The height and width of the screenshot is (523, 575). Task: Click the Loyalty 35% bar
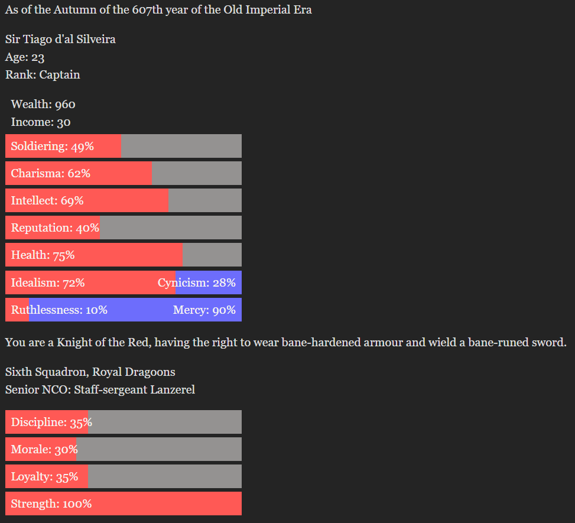123,476
